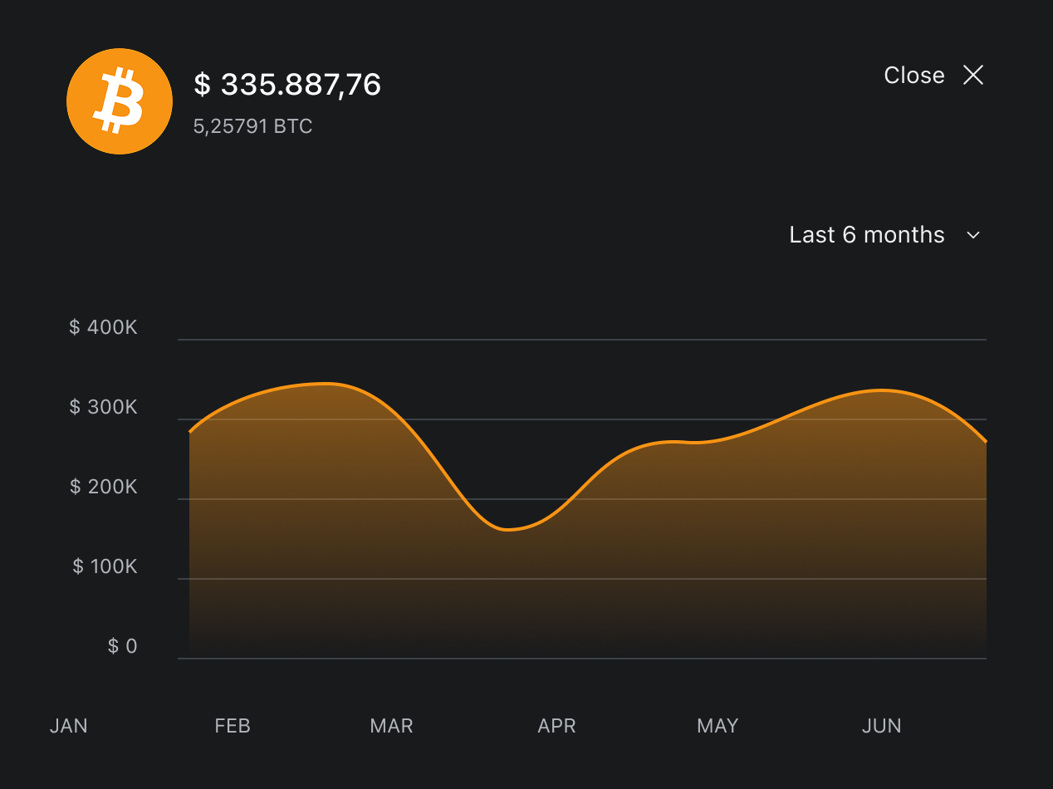Click the Close text label

coord(913,76)
